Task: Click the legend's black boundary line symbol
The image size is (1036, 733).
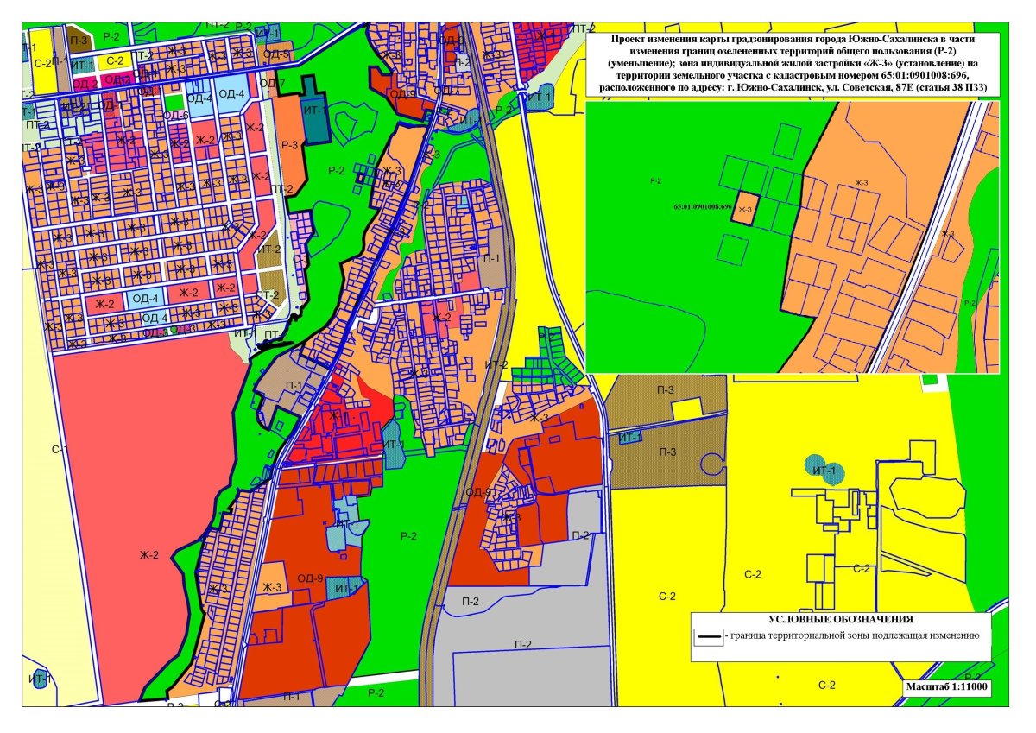Action: pos(710,637)
